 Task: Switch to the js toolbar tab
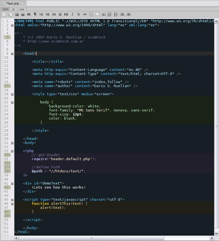click(x=13, y=9)
